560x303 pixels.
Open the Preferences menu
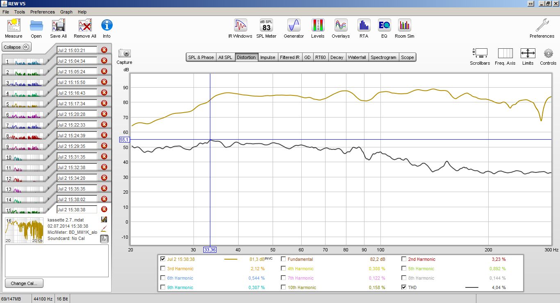43,12
